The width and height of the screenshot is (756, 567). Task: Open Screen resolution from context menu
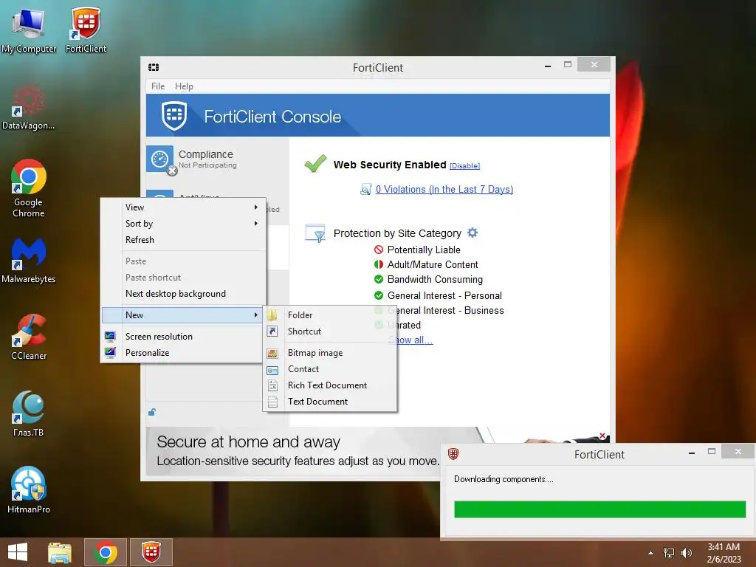pos(184,337)
